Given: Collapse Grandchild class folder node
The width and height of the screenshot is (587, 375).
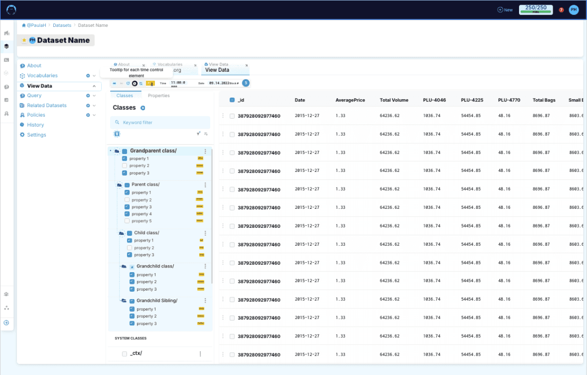Looking at the screenshot, I should [124, 266].
